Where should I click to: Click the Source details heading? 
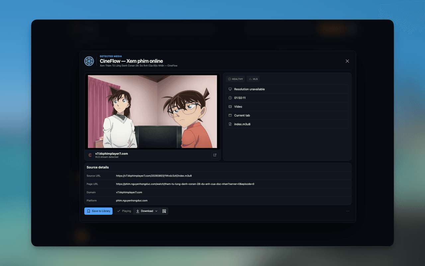tap(98, 167)
